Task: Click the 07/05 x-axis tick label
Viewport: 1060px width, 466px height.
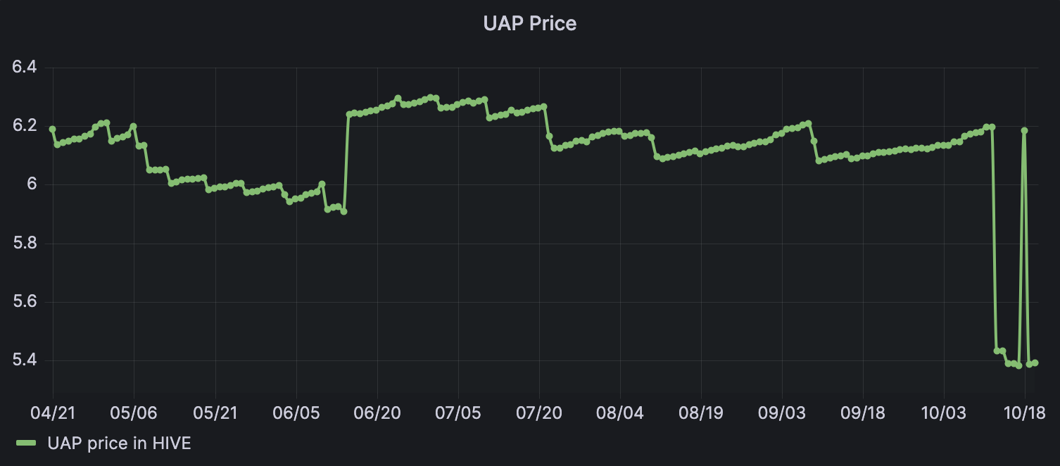Action: [458, 412]
